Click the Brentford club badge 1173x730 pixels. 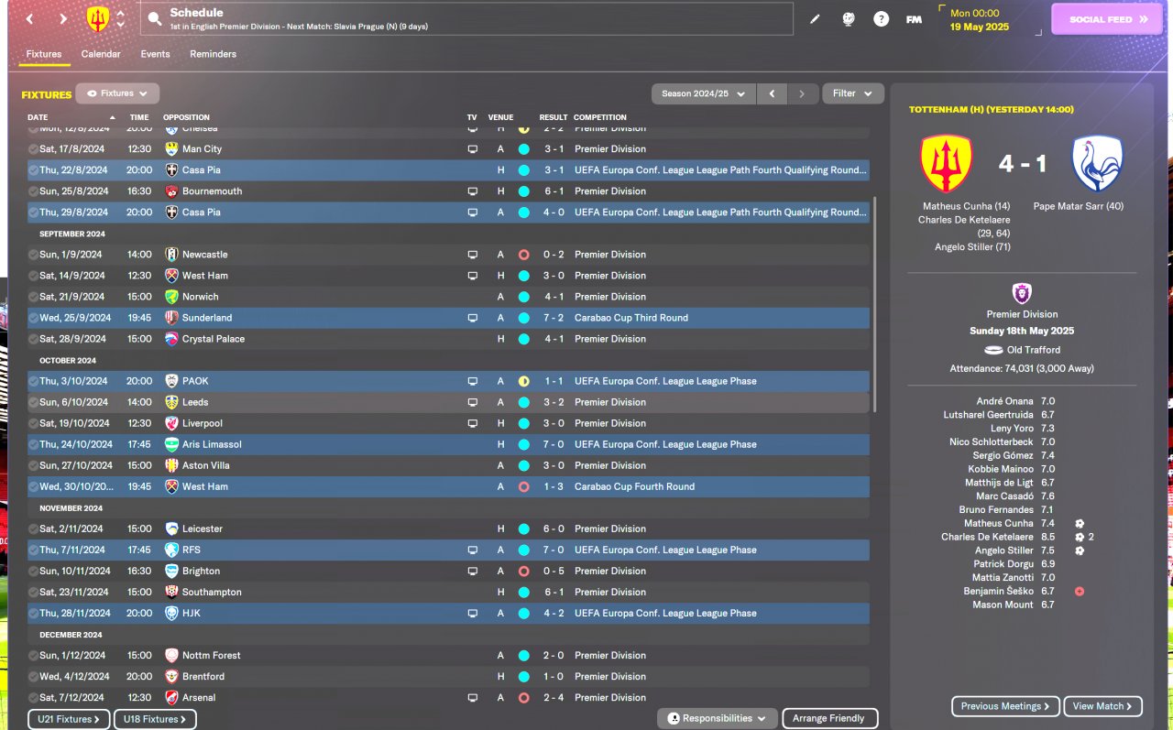click(x=171, y=677)
